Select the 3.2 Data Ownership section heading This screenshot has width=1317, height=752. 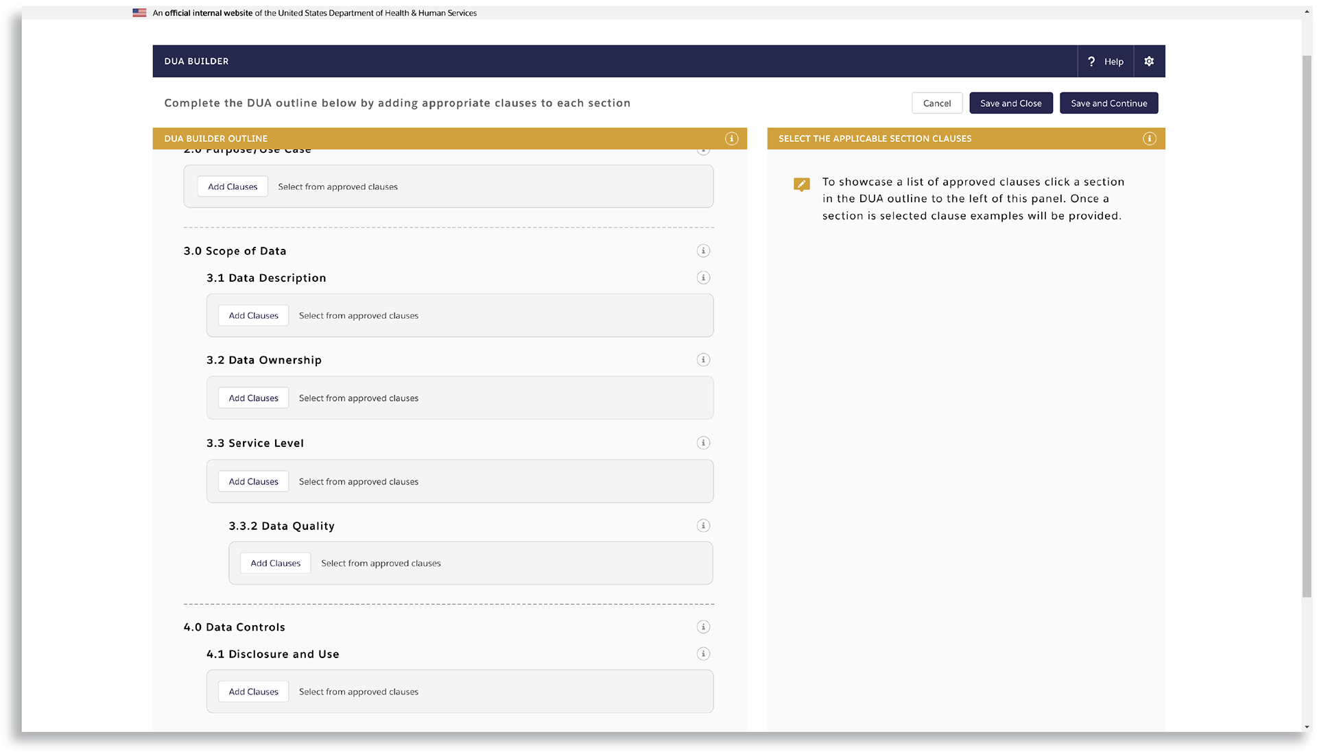[264, 361]
